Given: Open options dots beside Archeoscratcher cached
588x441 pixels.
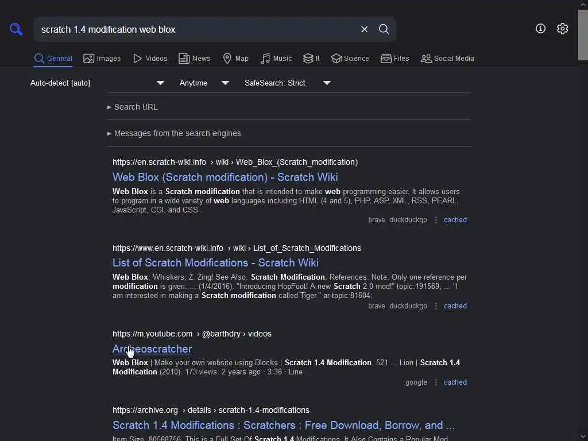Looking at the screenshot, I should click(x=436, y=382).
